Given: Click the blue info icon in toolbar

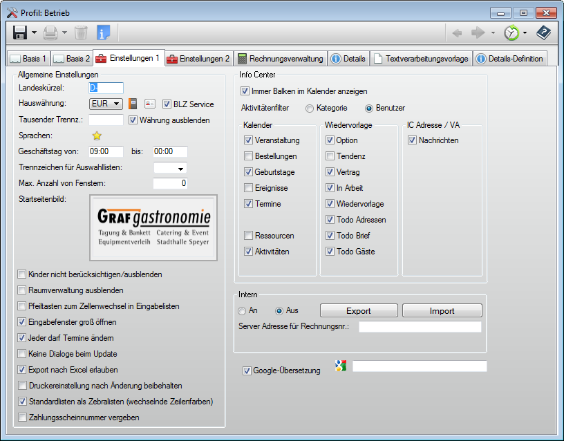Looking at the screenshot, I should [103, 32].
